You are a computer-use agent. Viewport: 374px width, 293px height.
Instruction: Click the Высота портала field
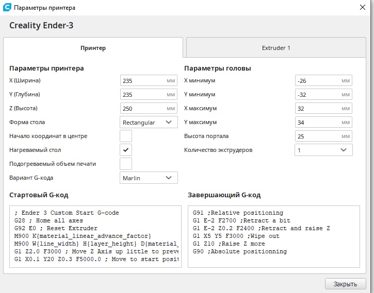pyautogui.click(x=323, y=136)
